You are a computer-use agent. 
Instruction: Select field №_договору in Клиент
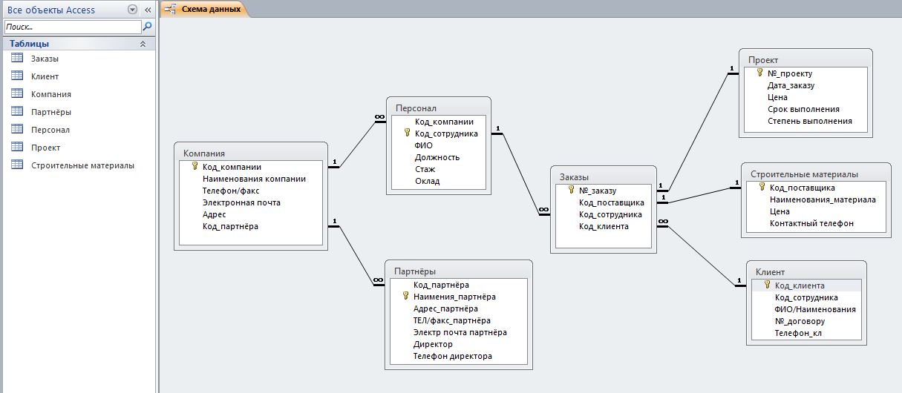point(800,321)
